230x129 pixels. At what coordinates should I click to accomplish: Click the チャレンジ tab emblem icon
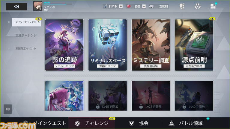coord(77,123)
